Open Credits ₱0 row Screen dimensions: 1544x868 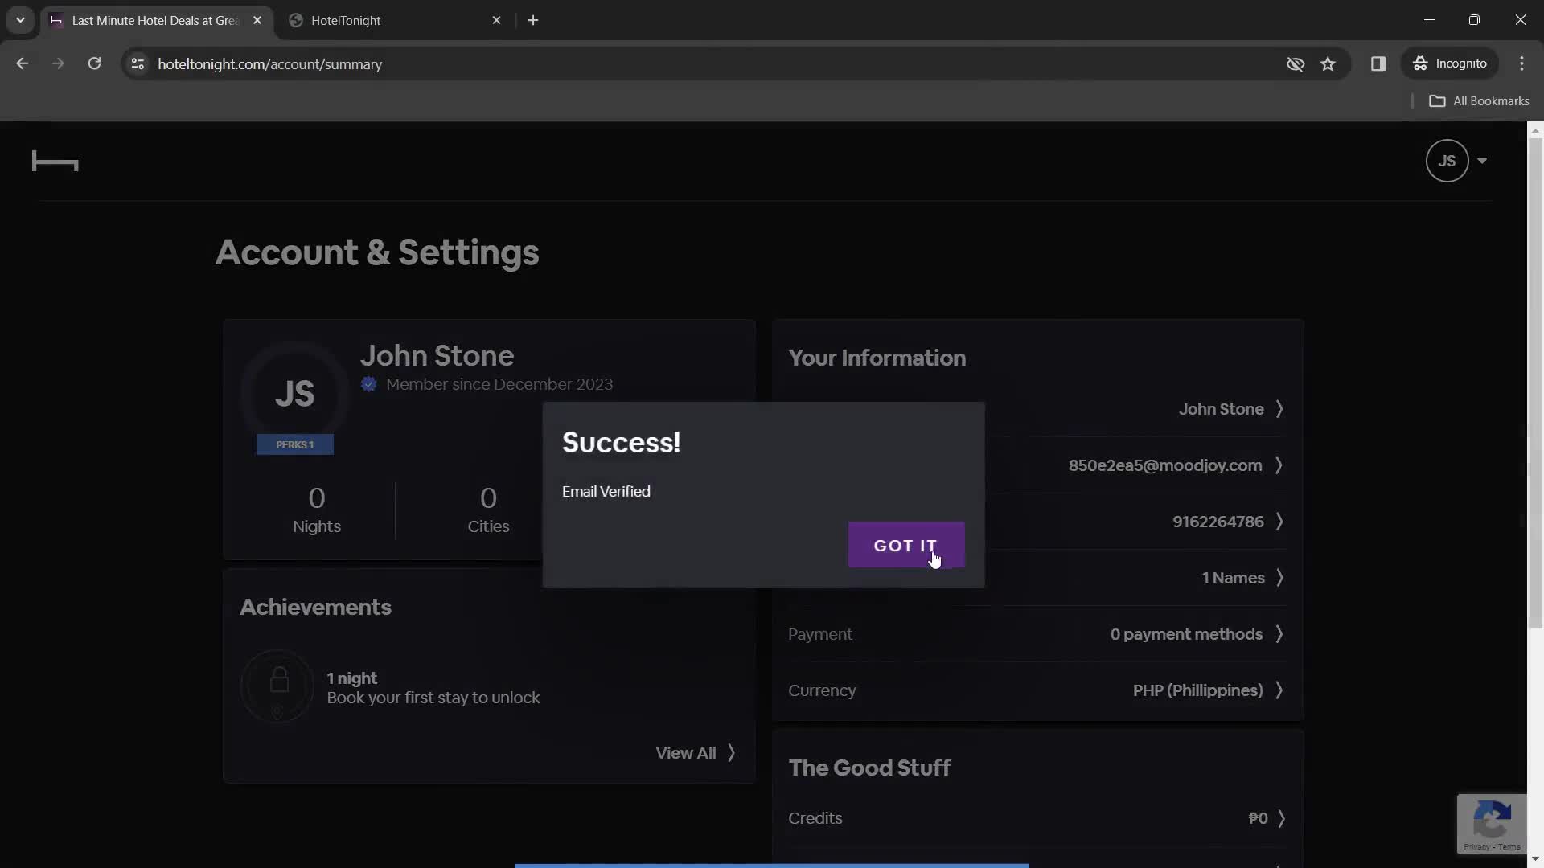[x=1037, y=818]
